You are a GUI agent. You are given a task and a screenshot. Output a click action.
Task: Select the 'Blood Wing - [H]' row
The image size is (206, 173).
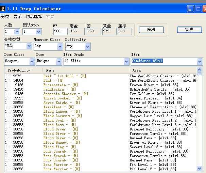click(x=101, y=147)
